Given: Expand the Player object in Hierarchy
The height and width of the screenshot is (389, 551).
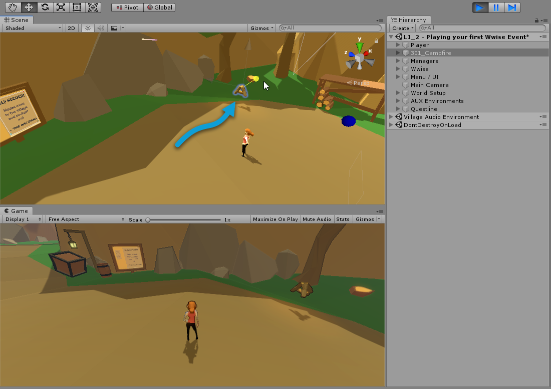Looking at the screenshot, I should pyautogui.click(x=399, y=45).
